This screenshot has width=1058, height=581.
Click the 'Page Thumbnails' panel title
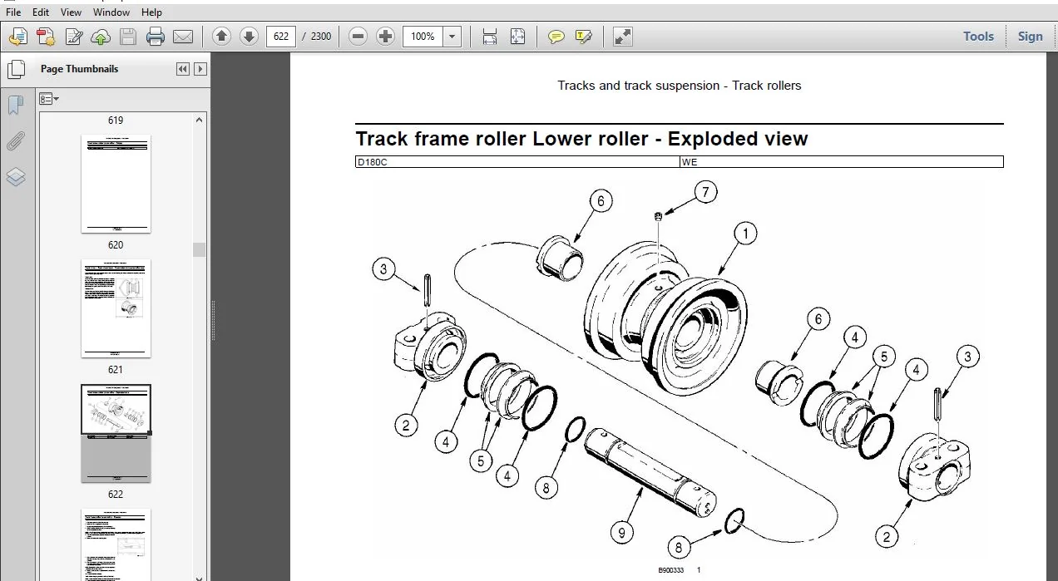pyautogui.click(x=79, y=69)
